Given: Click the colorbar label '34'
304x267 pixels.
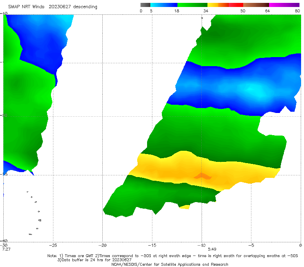Looking at the screenshot, I should point(206,11).
